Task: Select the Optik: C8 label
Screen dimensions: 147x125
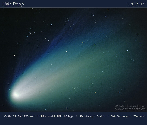Action: point(10,117)
